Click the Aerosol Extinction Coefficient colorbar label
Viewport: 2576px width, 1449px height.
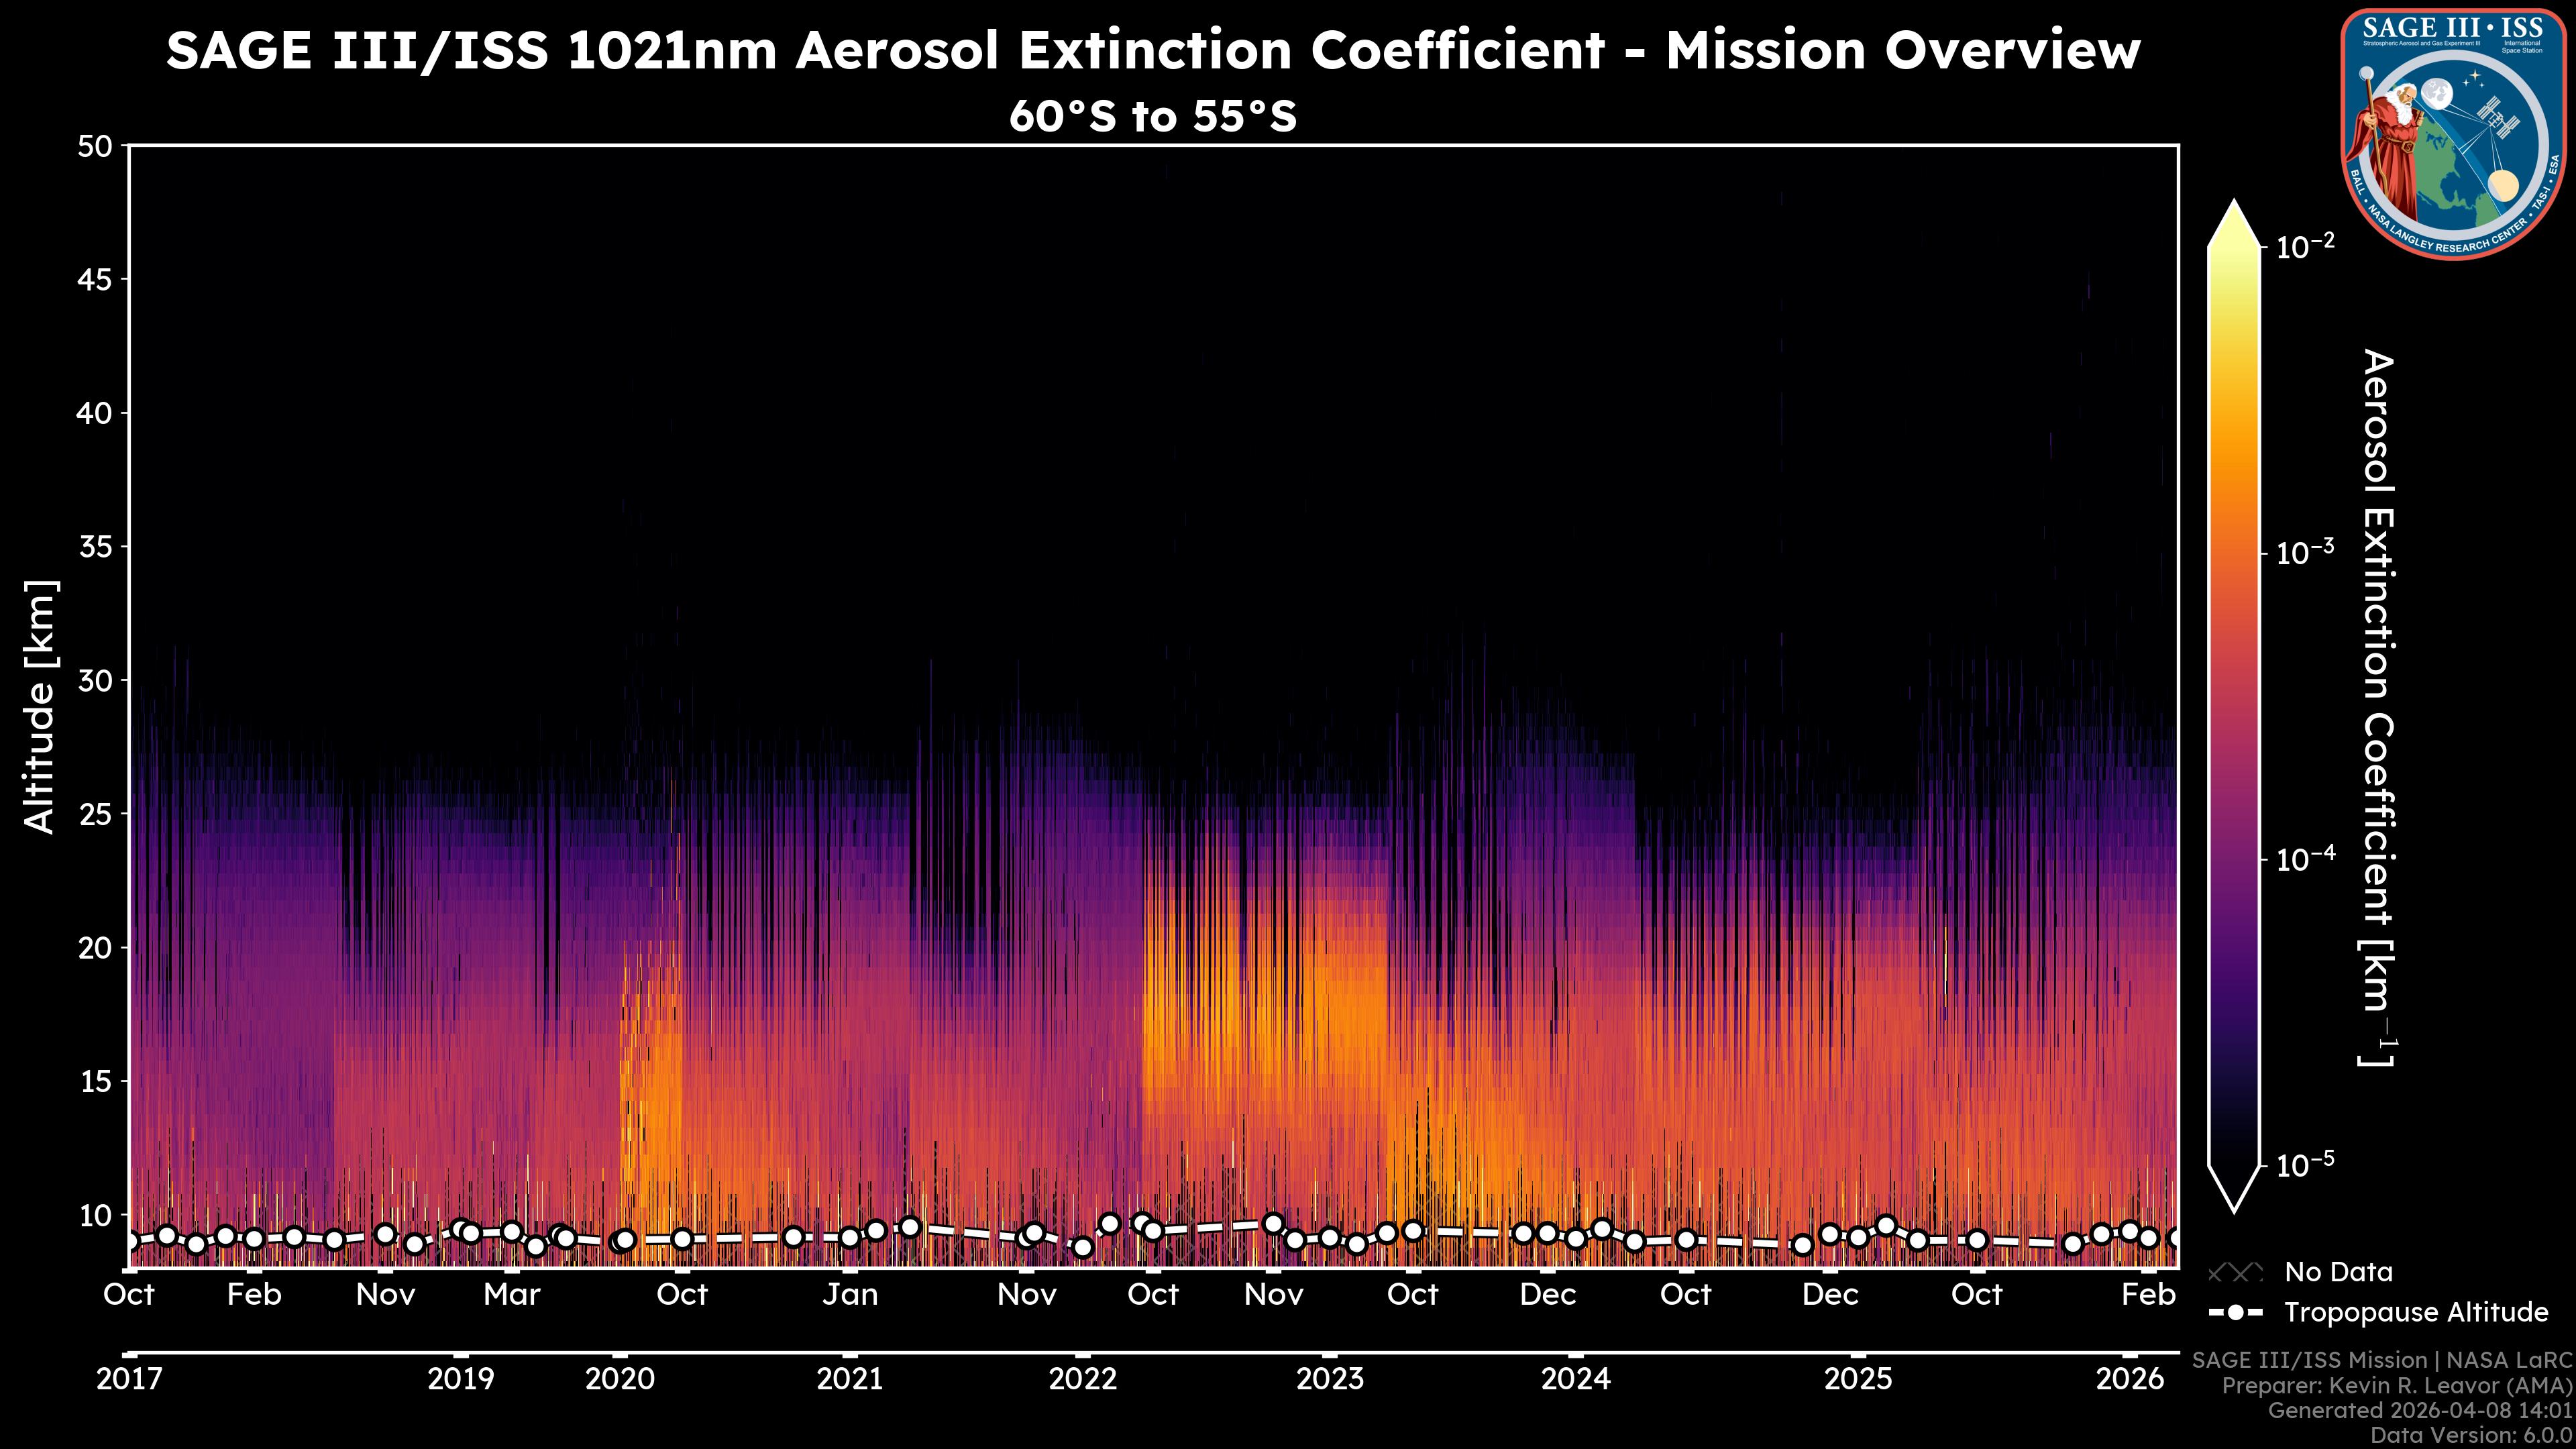[x=2378, y=706]
